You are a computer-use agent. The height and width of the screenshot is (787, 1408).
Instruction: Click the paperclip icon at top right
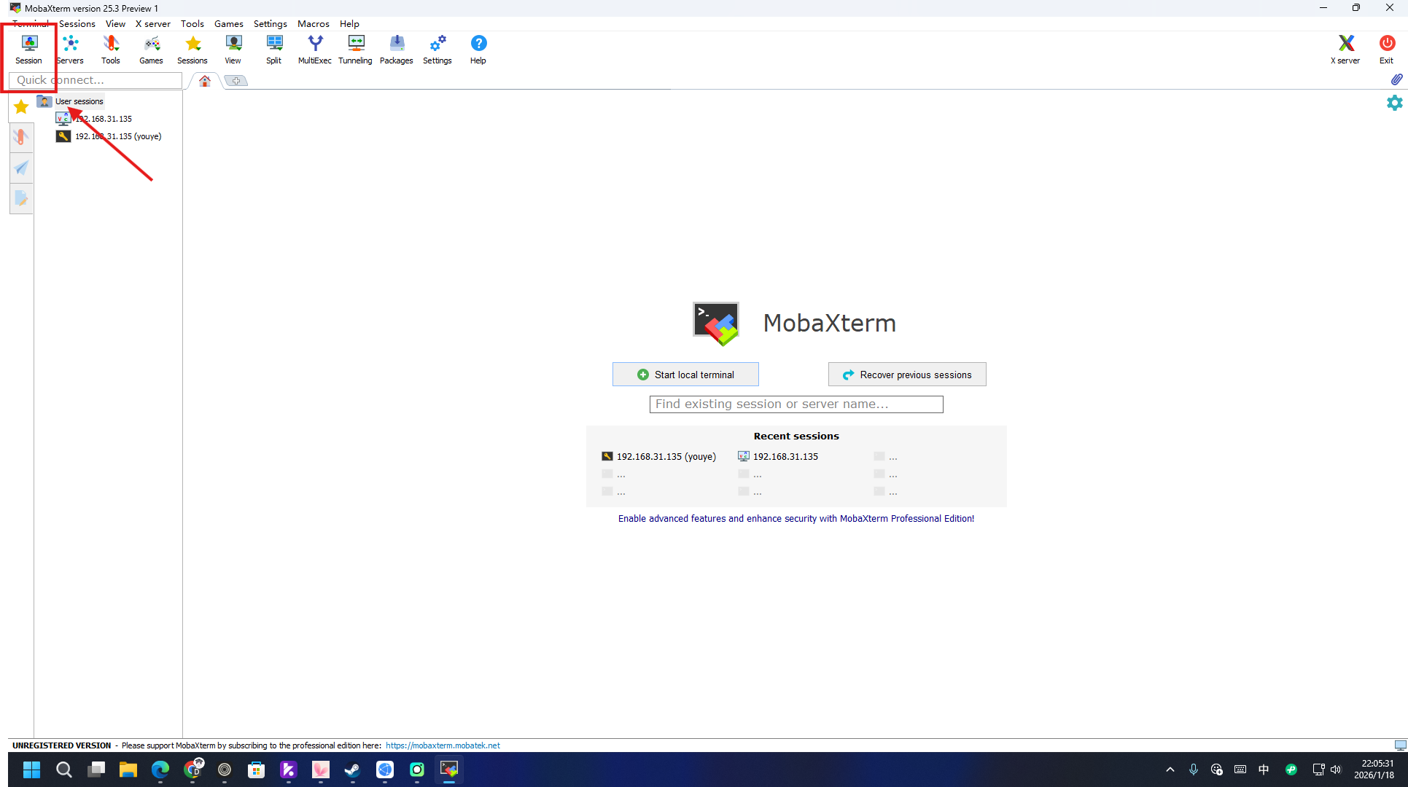click(x=1396, y=79)
